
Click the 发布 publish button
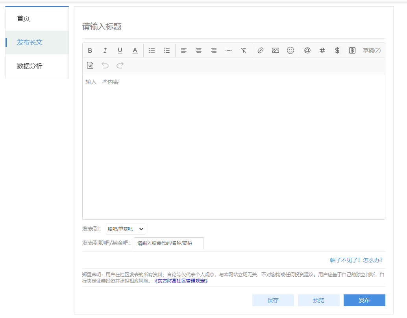pyautogui.click(x=364, y=300)
